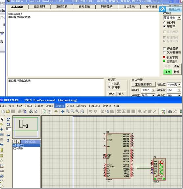
Task: Select the arrow selection mode tool
Action: coord(2,120)
